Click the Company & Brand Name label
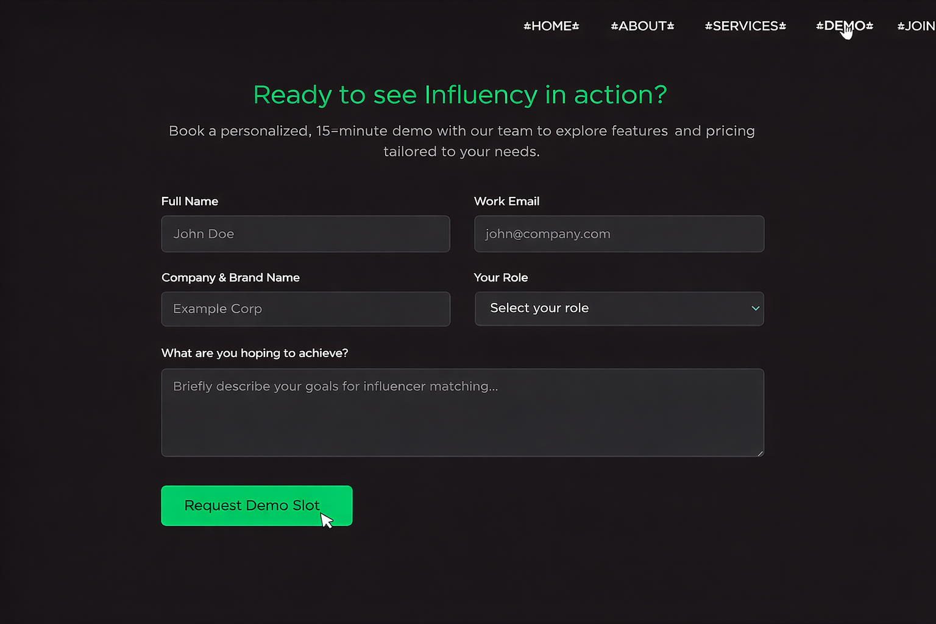 click(x=230, y=277)
